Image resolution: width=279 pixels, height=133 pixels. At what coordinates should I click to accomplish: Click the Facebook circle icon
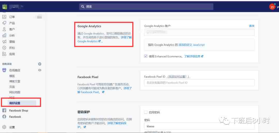coord(4,117)
